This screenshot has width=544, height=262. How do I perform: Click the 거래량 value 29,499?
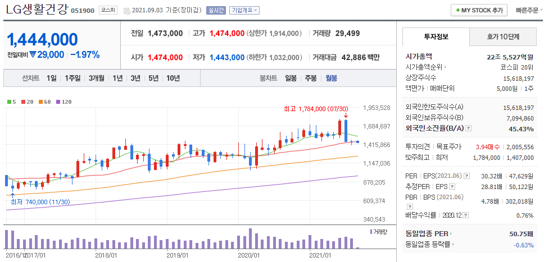[x=348, y=33]
